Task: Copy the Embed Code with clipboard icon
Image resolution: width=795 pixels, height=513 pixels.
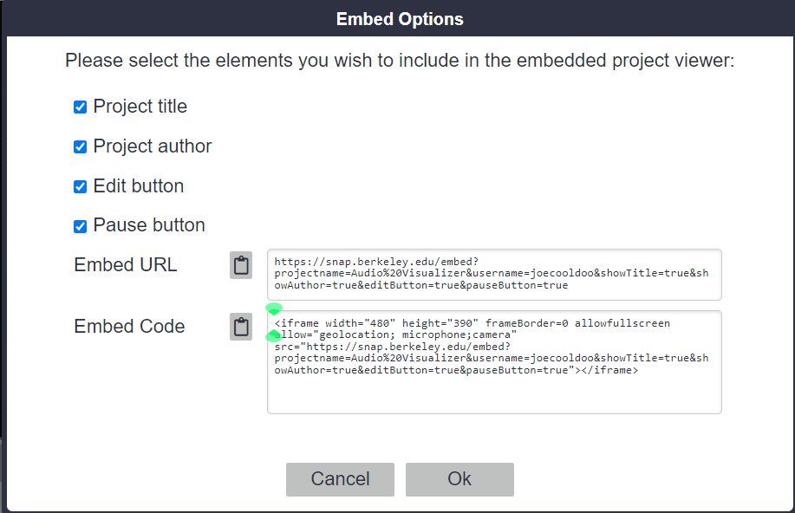Action: pos(241,327)
